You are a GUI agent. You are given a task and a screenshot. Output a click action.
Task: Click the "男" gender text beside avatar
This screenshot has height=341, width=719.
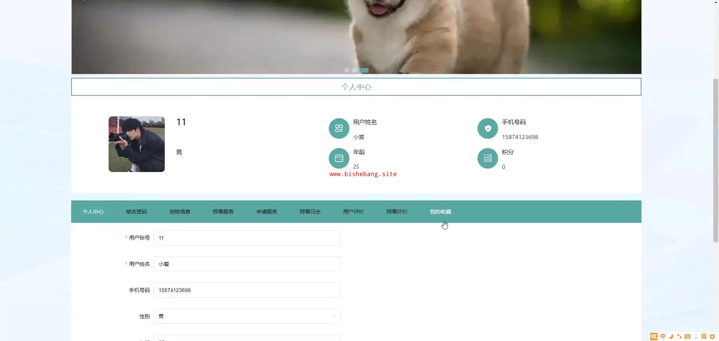point(179,152)
